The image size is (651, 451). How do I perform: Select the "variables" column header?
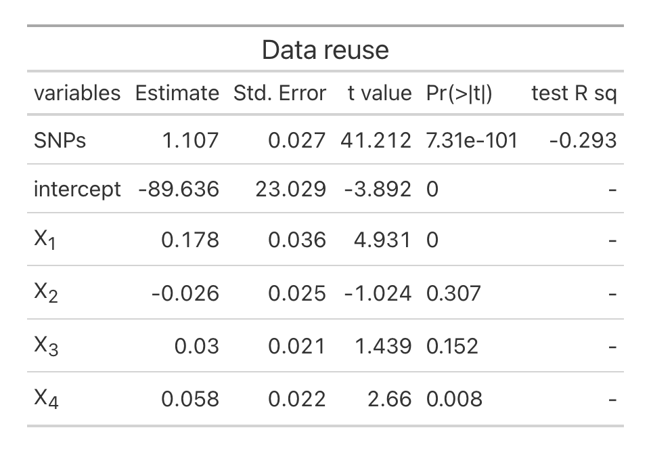(x=76, y=93)
